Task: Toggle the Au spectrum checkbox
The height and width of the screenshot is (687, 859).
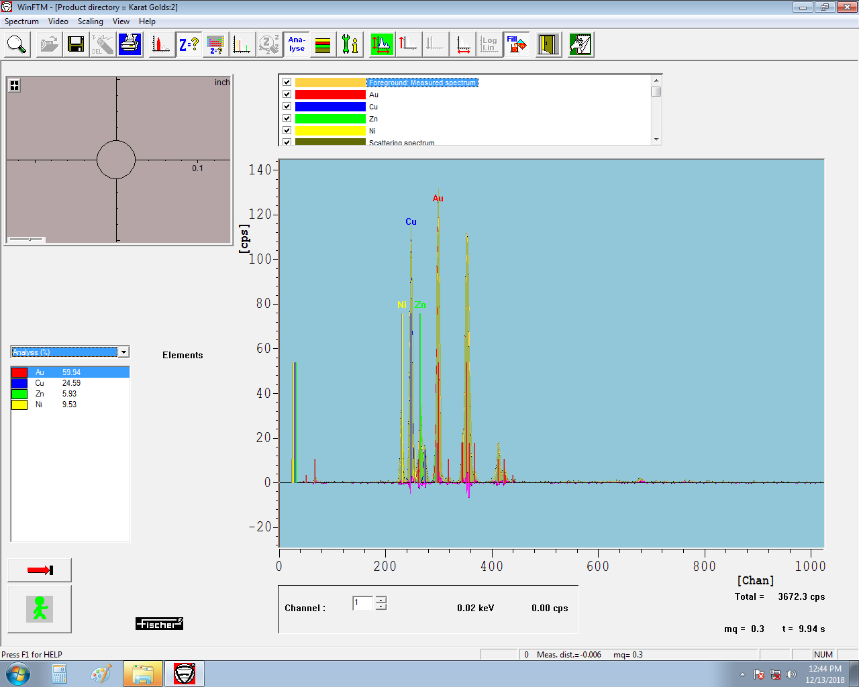Action: click(287, 95)
